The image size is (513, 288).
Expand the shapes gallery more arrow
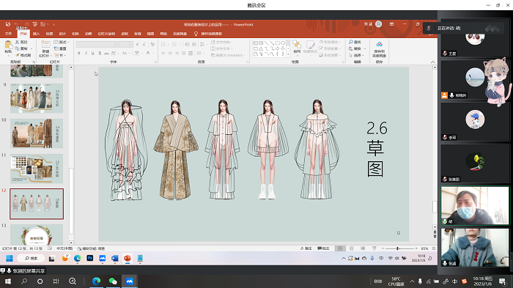pos(288,54)
